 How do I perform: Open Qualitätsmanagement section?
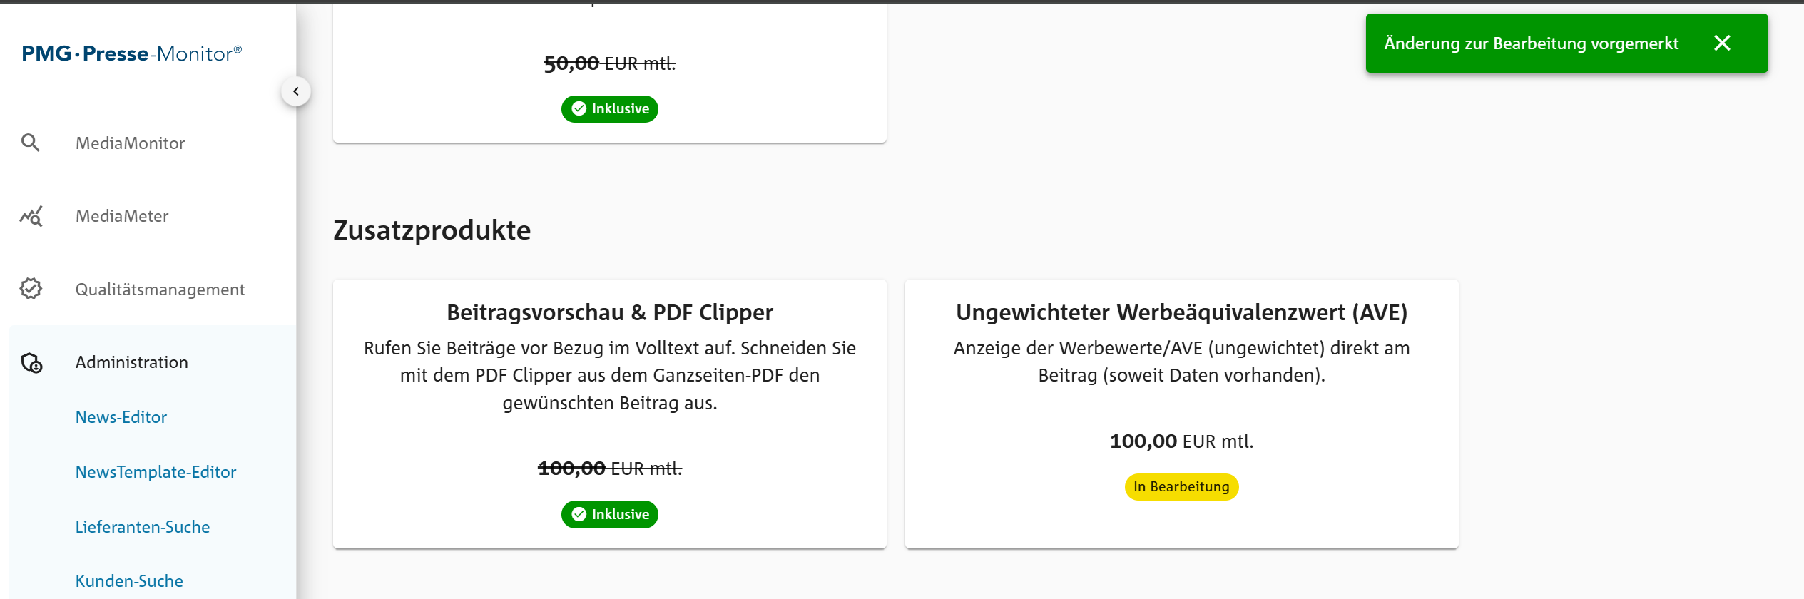click(x=160, y=290)
